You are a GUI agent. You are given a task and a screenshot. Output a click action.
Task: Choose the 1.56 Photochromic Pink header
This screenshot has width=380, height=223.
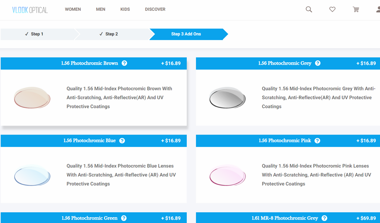click(288, 141)
